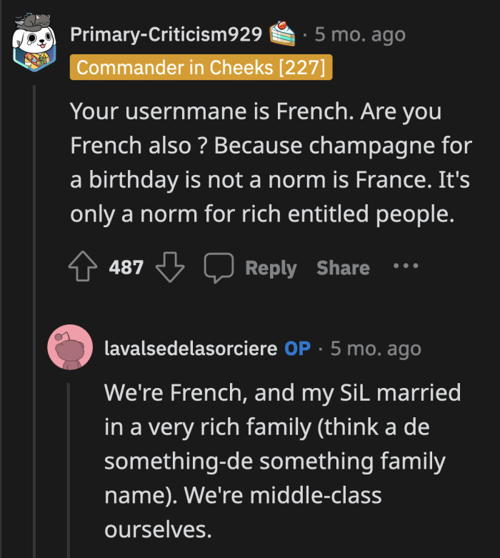The image size is (500, 558).
Task: Upvote the Primary-Criticism929 comment
Action: click(x=84, y=269)
